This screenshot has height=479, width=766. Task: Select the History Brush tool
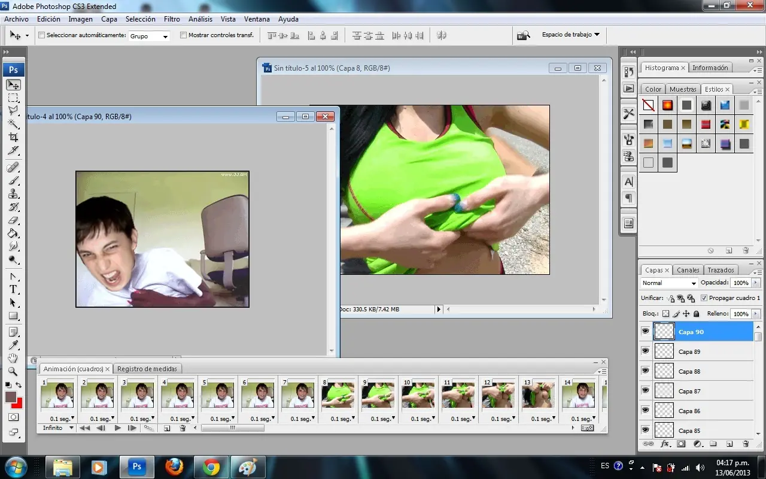13,207
